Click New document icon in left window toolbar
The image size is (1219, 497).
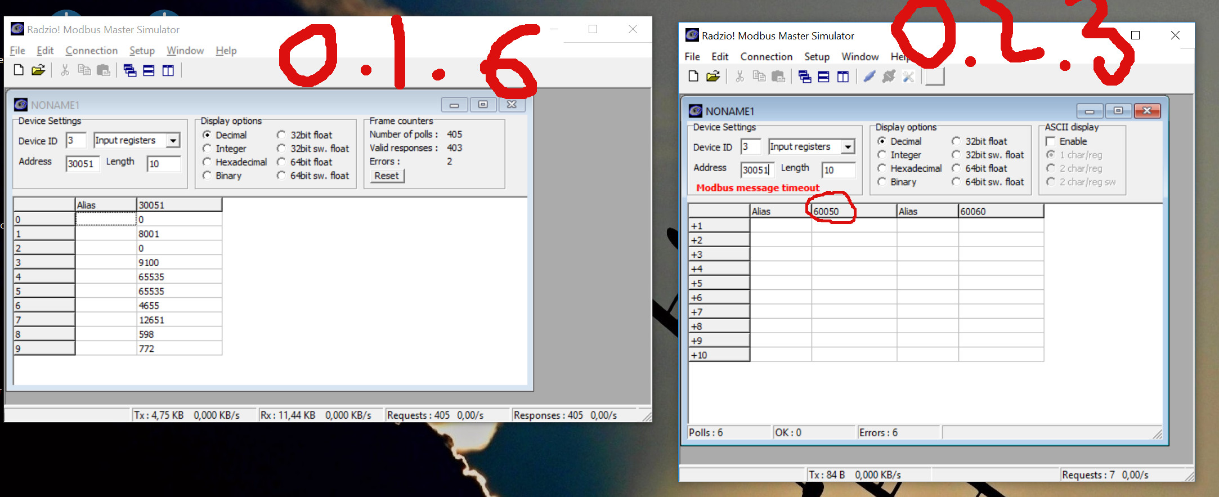[x=19, y=70]
